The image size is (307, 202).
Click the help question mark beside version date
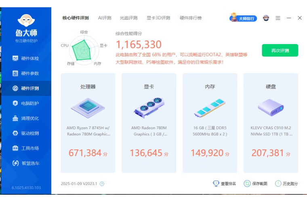coord(102,184)
